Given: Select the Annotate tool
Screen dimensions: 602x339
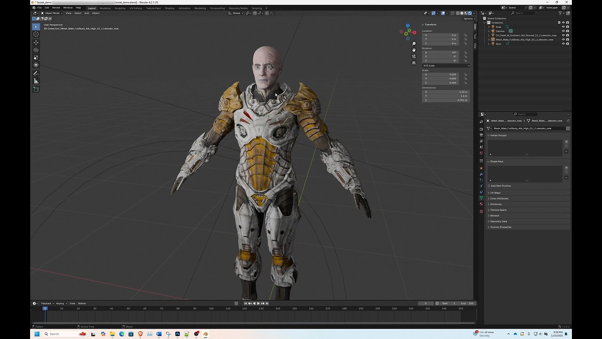Looking at the screenshot, I should 36,73.
